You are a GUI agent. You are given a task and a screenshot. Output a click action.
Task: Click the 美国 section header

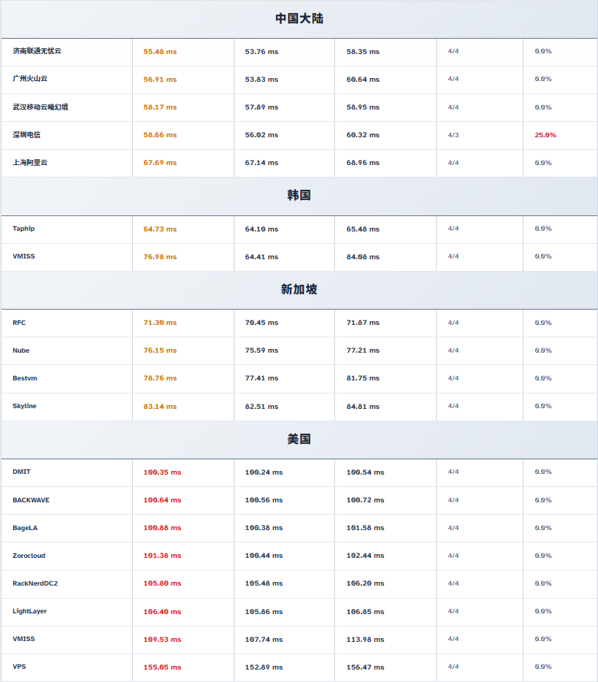pos(299,440)
